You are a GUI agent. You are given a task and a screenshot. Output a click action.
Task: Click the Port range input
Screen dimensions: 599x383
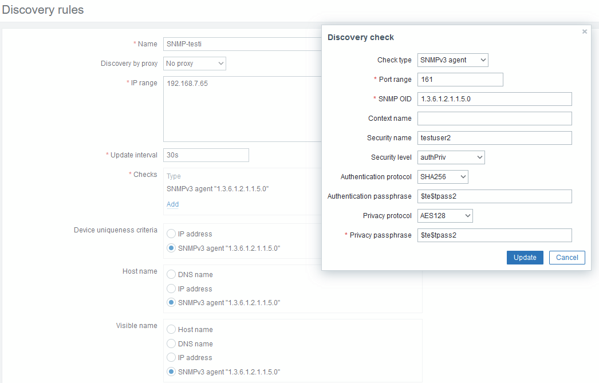(460, 80)
